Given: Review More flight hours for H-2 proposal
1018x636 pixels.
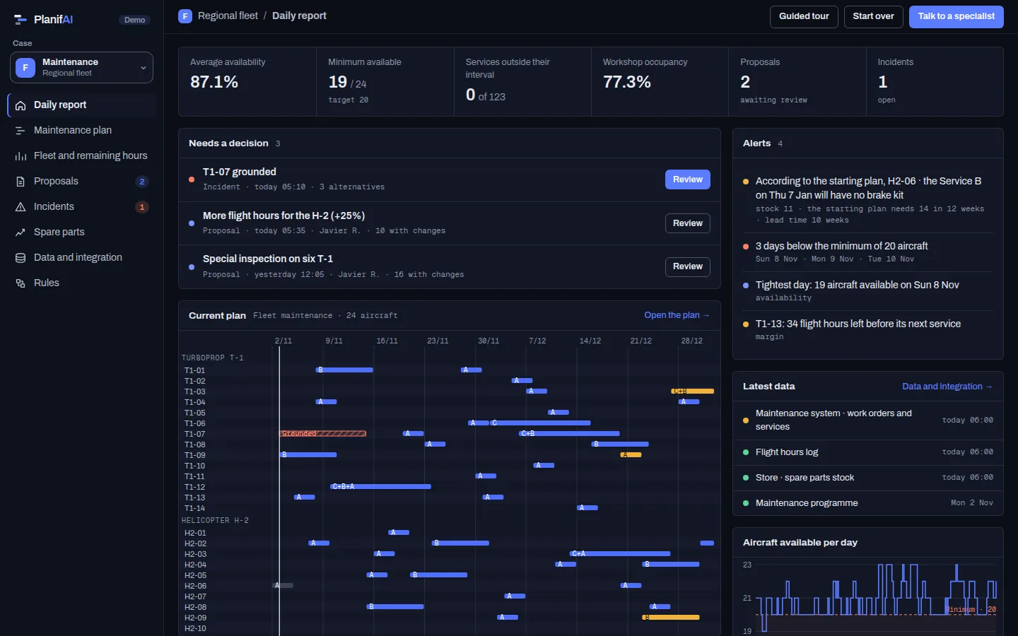Looking at the screenshot, I should click(x=687, y=223).
